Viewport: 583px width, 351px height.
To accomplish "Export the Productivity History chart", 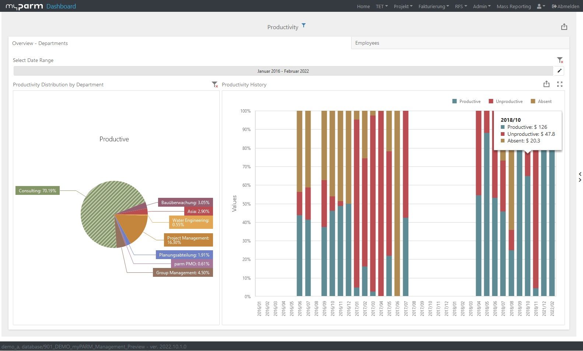I will point(546,84).
